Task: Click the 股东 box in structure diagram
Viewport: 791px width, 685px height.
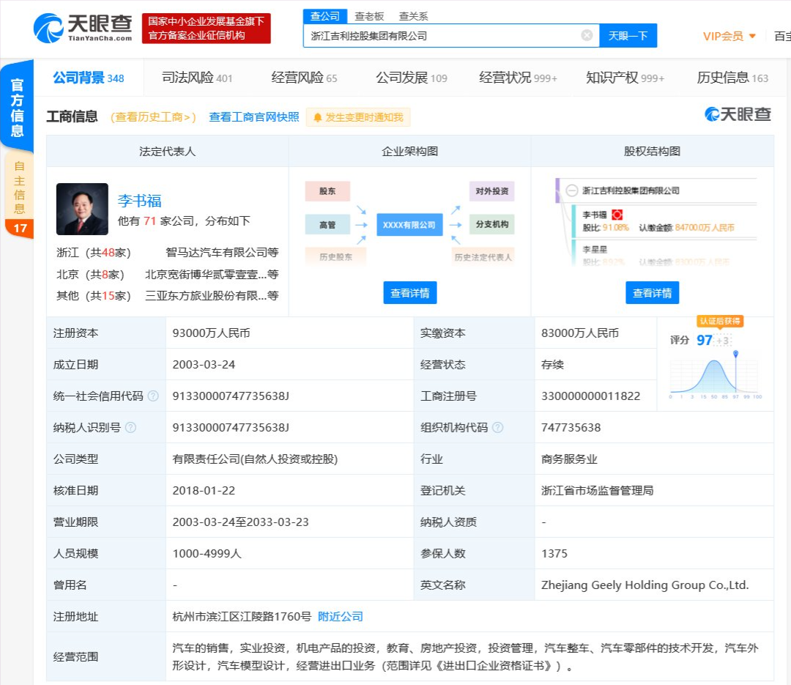Action: (327, 191)
